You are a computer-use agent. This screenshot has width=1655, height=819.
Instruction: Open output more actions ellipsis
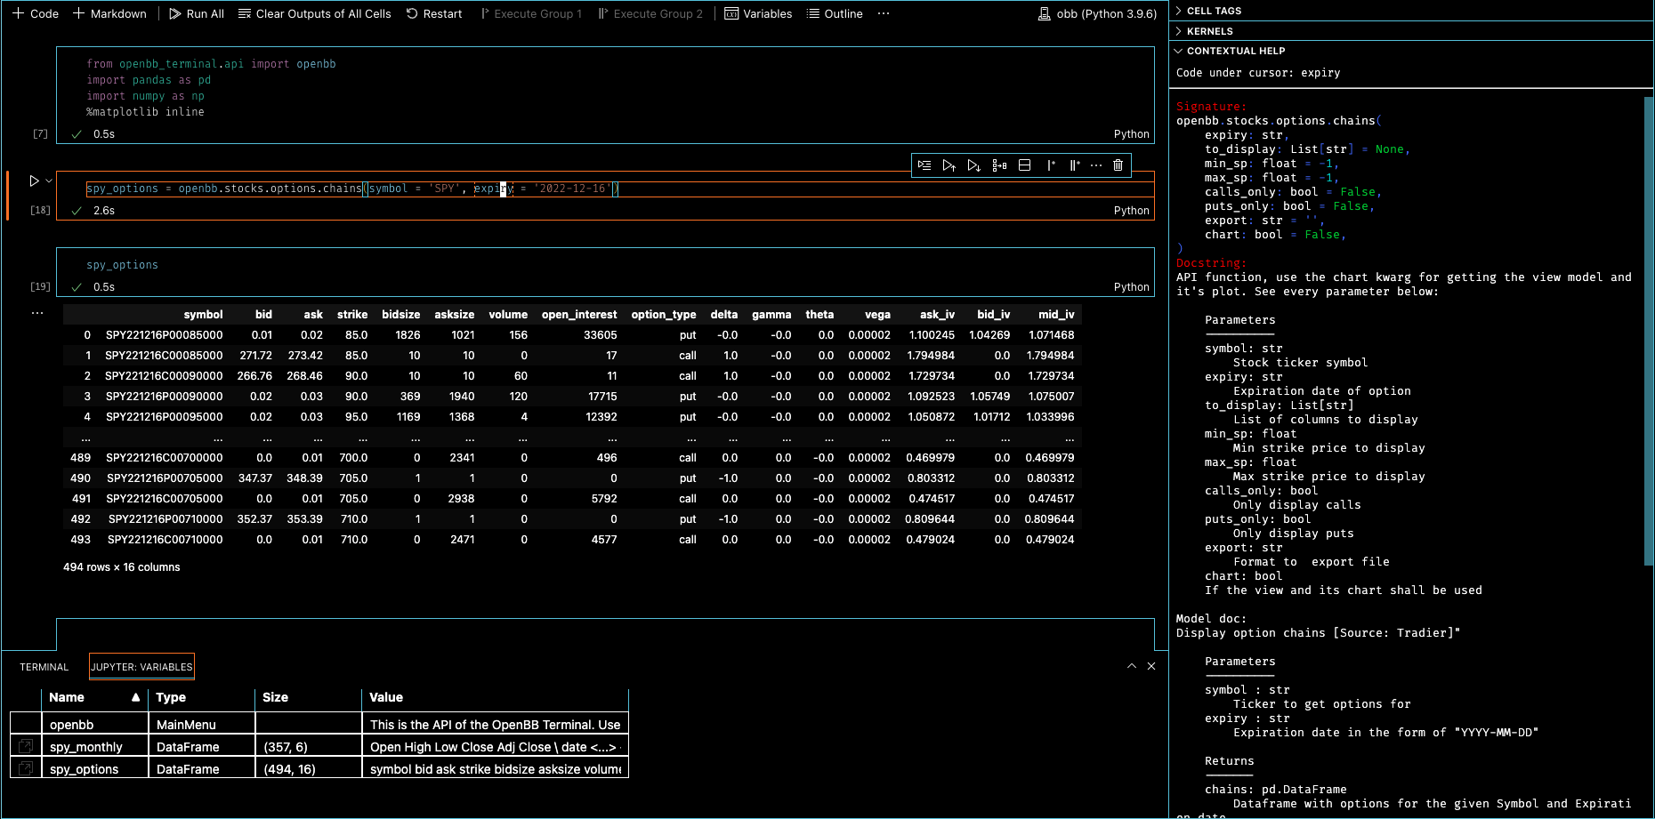tap(37, 313)
